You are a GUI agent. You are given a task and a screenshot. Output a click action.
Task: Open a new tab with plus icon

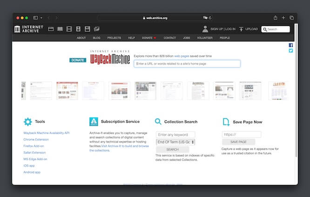(283, 18)
